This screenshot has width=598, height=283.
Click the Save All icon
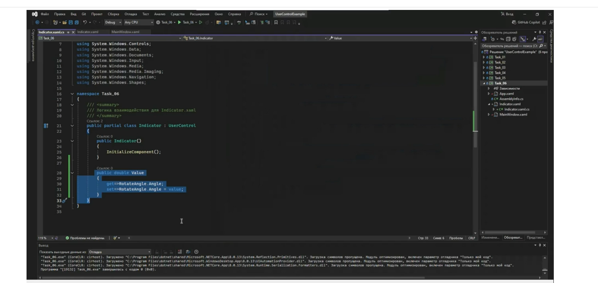pos(77,22)
